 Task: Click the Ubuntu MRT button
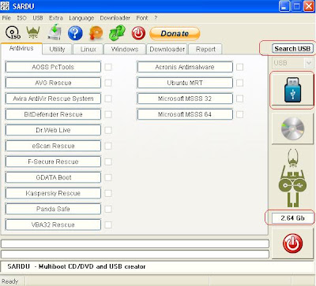[x=185, y=83]
